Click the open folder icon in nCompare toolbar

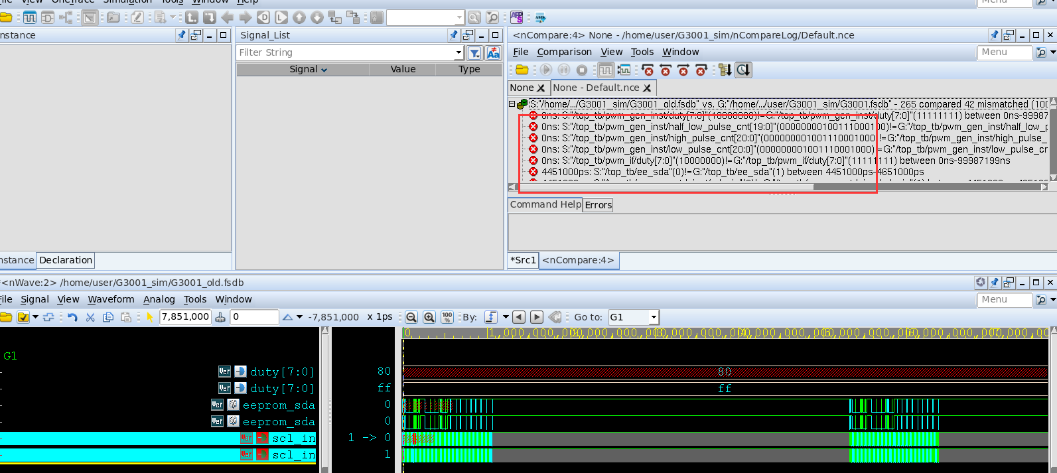[x=522, y=70]
